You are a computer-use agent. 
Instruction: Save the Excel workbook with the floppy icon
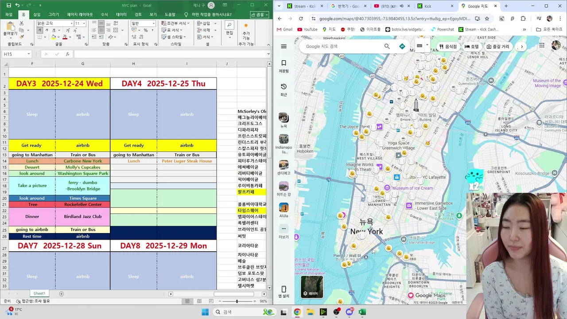[8, 5]
